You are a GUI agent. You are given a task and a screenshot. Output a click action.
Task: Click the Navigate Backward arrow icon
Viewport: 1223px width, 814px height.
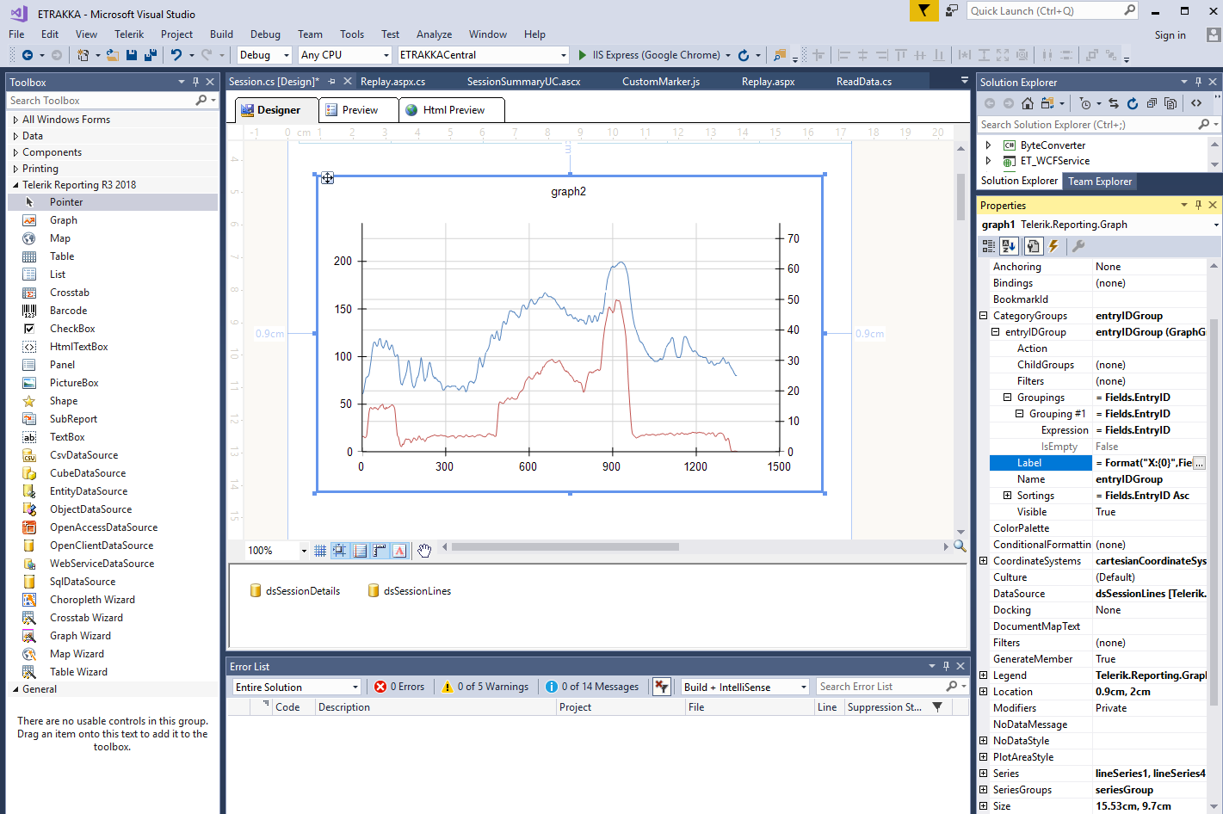28,55
